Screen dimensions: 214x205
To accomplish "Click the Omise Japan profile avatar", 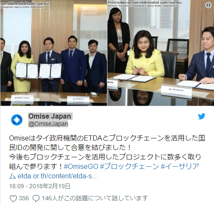I will coord(17,120).
